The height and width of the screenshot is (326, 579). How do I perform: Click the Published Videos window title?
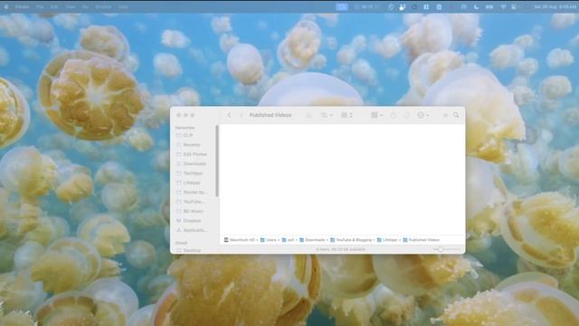pyautogui.click(x=271, y=115)
